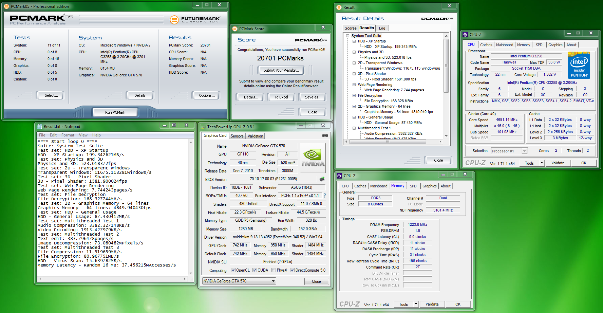Image resolution: width=603 pixels, height=313 pixels.
Task: Collapse the 3D - Pixel Shader node
Action: point(354,74)
